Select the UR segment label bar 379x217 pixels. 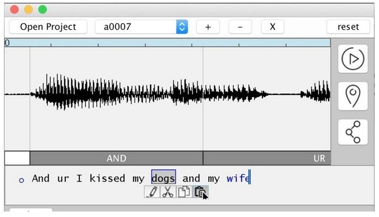click(x=267, y=158)
